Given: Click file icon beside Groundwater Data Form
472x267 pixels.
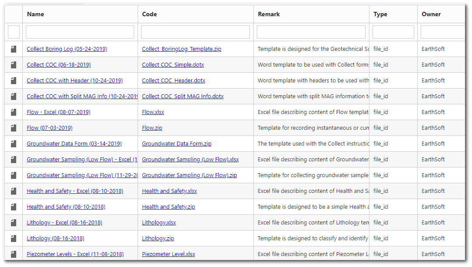Looking at the screenshot, I should [14, 144].
